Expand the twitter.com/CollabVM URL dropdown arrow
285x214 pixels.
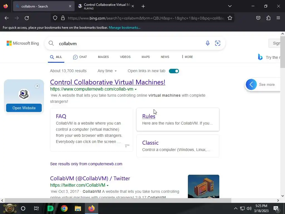[x=108, y=185]
